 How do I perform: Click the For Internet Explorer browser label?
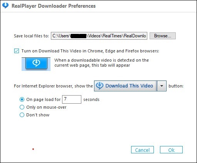click(53, 86)
